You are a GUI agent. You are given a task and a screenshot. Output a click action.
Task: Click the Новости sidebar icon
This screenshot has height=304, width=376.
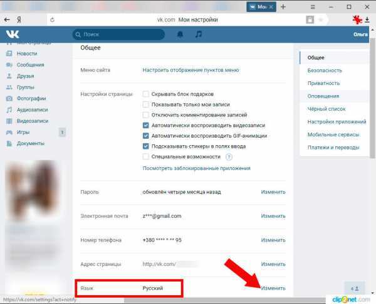tap(9, 53)
